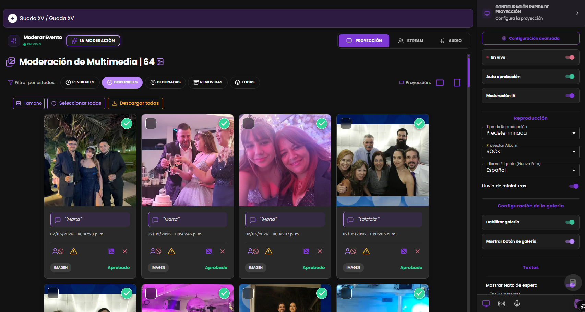Viewport: 585px width, 312px height.
Task: Remove the 08:46:07 photo with X icon
Action: coord(320,251)
